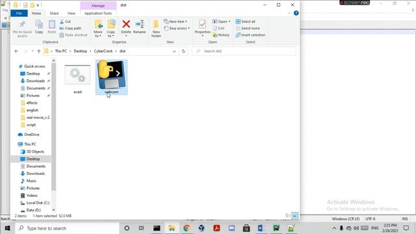The height and width of the screenshot is (234, 416).
Task: Go back with the Back arrow
Action: click(16, 51)
